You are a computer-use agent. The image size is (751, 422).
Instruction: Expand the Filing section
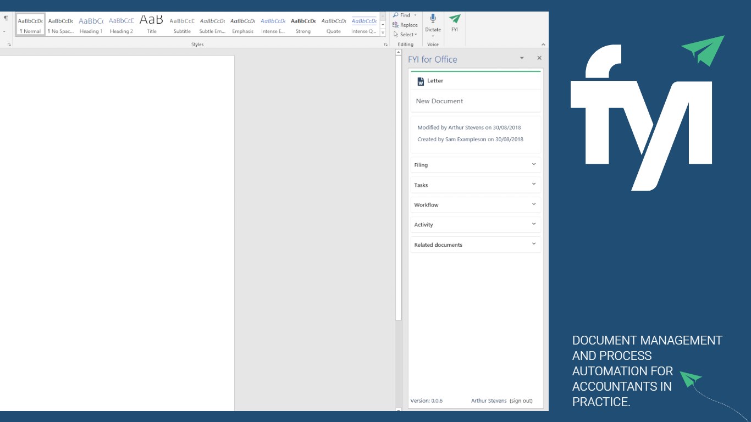click(x=476, y=165)
